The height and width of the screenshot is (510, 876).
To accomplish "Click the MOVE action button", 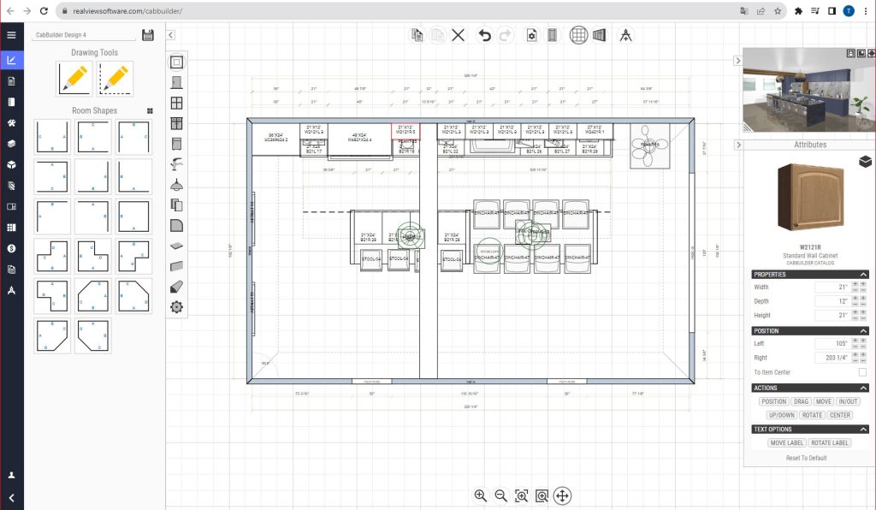I will click(x=824, y=401).
